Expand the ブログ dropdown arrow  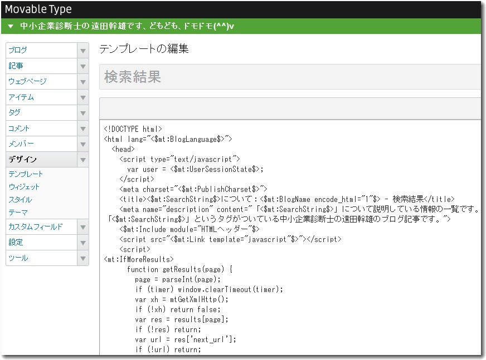[82, 51]
